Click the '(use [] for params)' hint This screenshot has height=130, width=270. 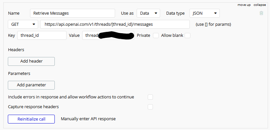[x=213, y=24]
